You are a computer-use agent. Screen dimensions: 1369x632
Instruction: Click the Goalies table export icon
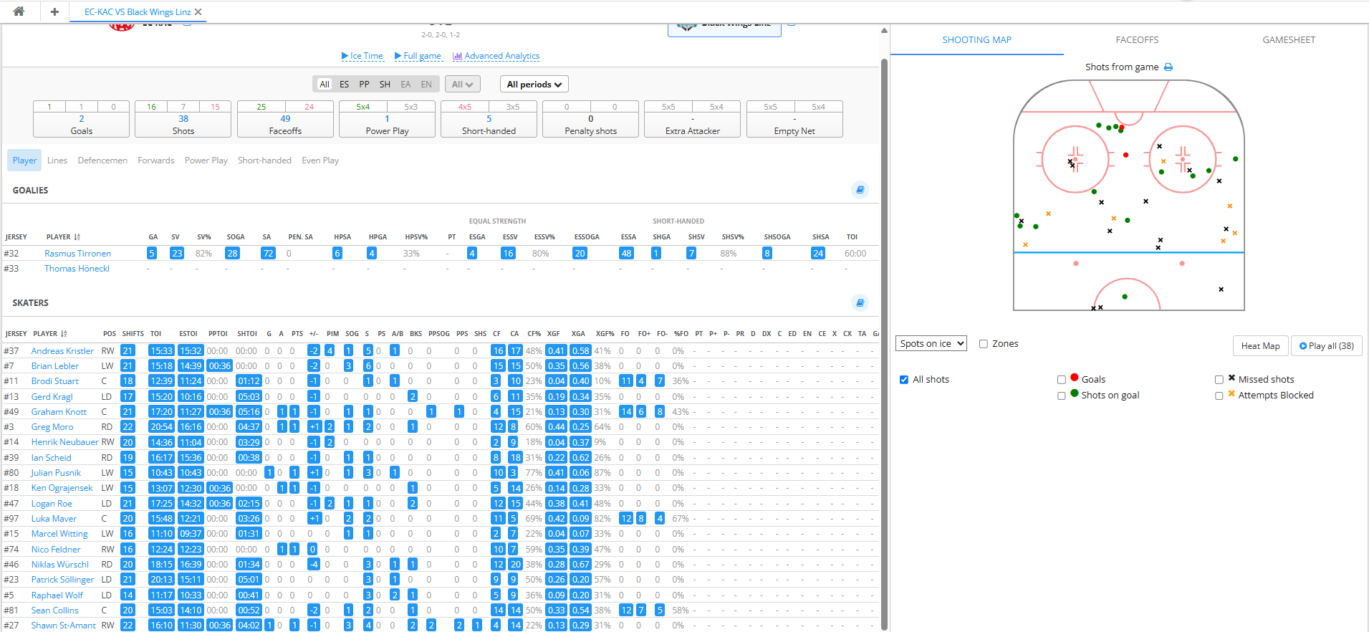pyautogui.click(x=860, y=190)
